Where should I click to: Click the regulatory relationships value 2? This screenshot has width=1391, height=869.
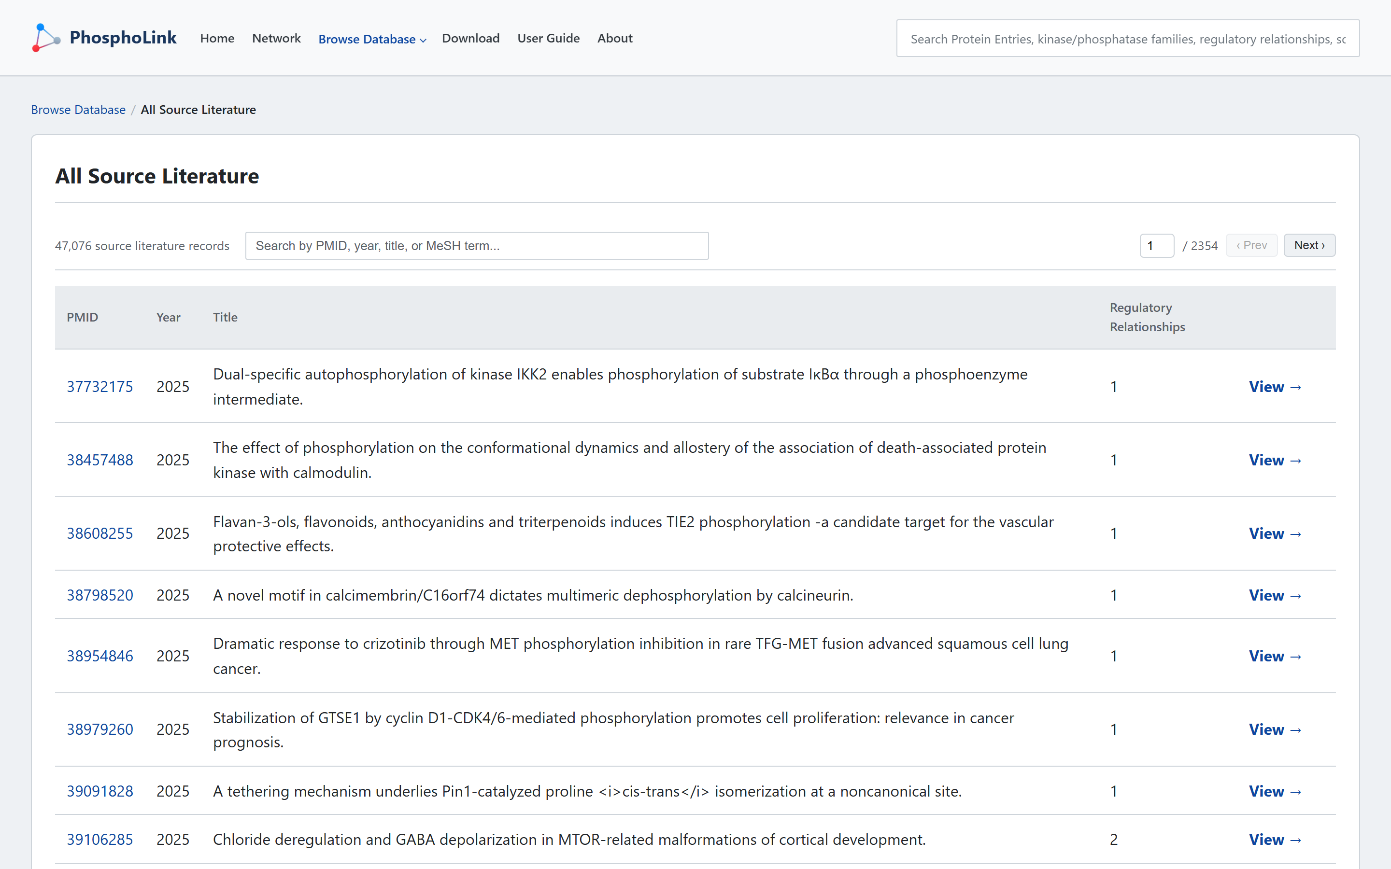(x=1113, y=840)
